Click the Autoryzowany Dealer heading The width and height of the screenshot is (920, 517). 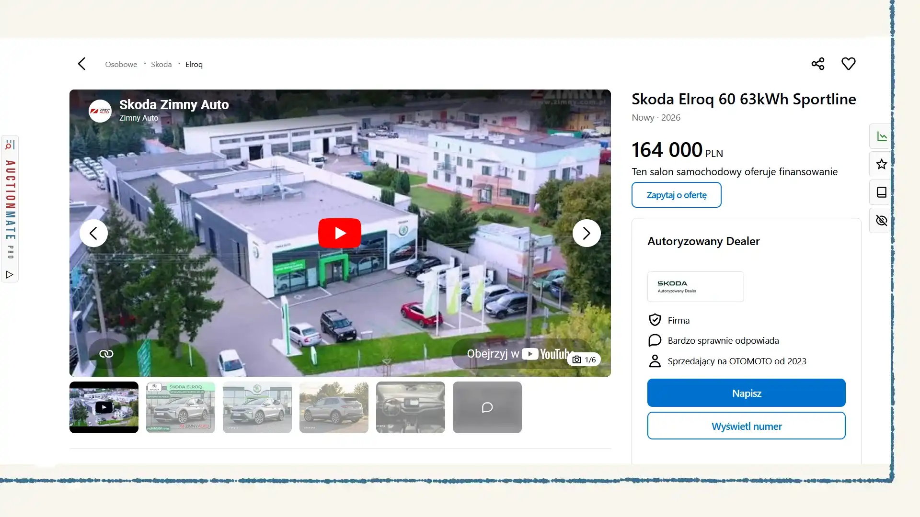[703, 241]
